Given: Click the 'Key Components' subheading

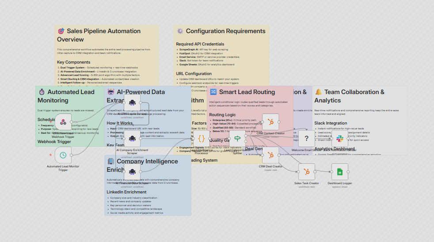Looking at the screenshot, I should (74, 62).
